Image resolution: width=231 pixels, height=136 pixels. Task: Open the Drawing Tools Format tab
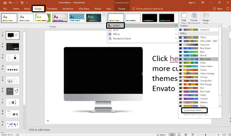point(122,9)
